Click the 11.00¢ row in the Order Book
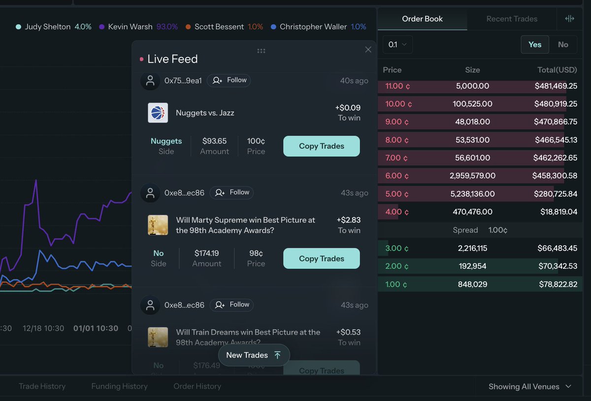This screenshot has height=401, width=591. pyautogui.click(x=480, y=86)
